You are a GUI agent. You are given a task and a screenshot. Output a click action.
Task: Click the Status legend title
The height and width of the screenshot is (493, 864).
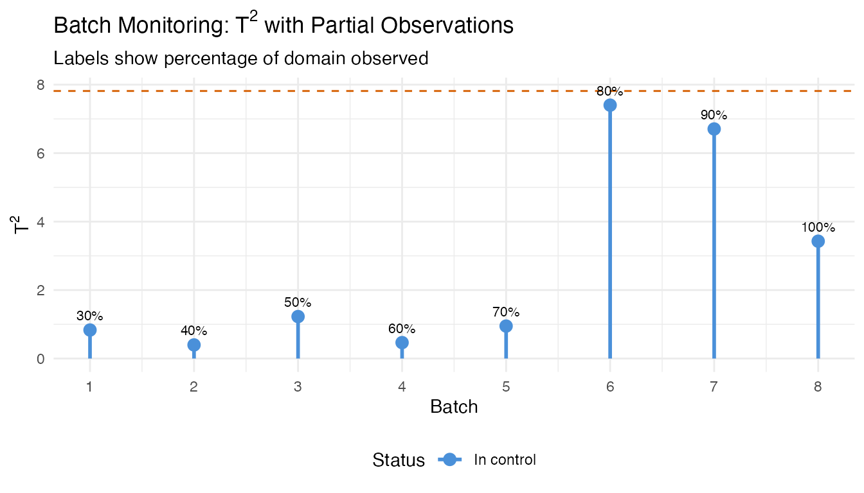399,460
